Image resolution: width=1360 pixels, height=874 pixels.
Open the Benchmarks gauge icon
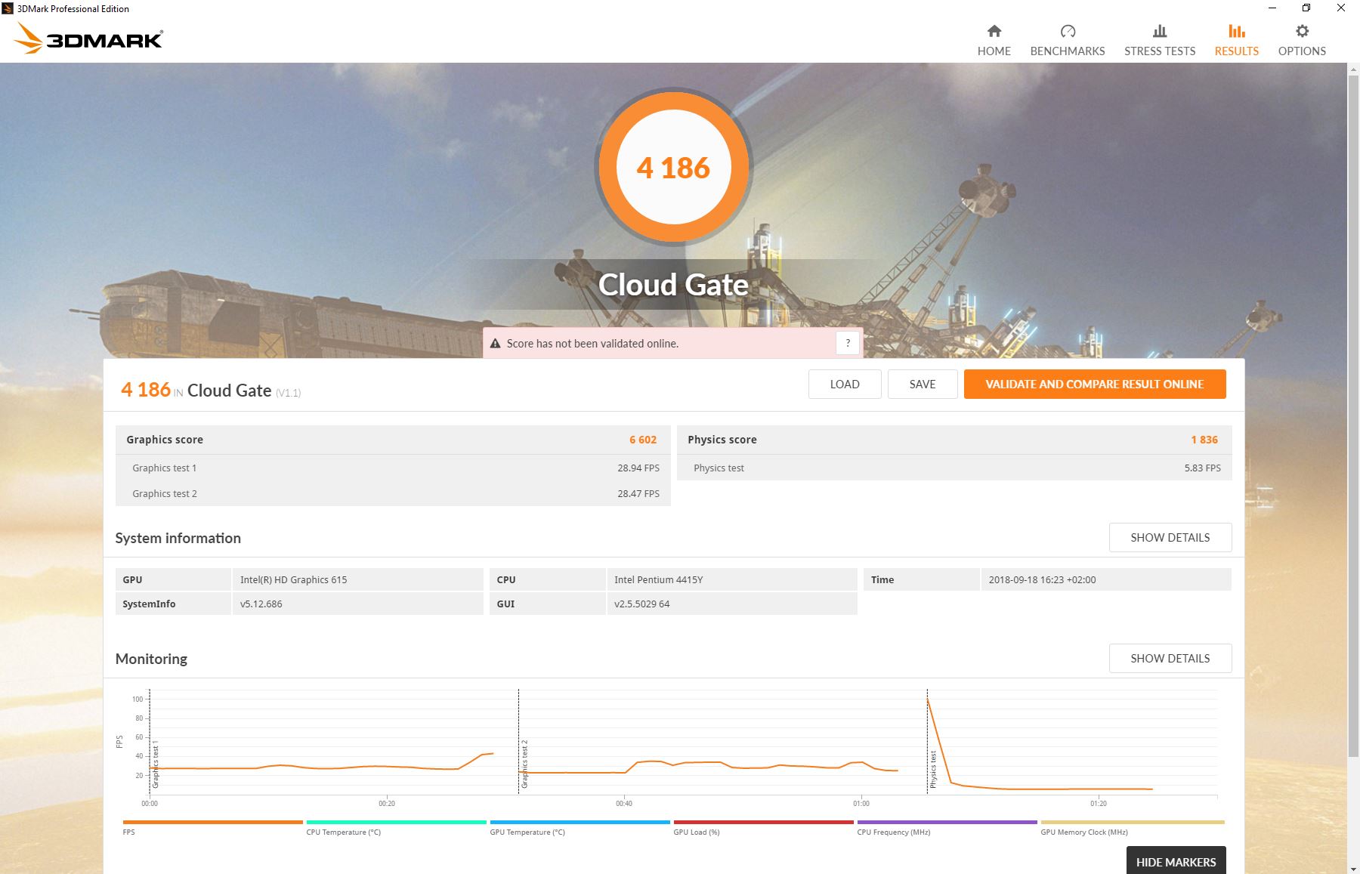coord(1067,31)
